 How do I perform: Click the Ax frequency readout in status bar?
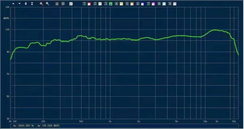click(x=24, y=126)
